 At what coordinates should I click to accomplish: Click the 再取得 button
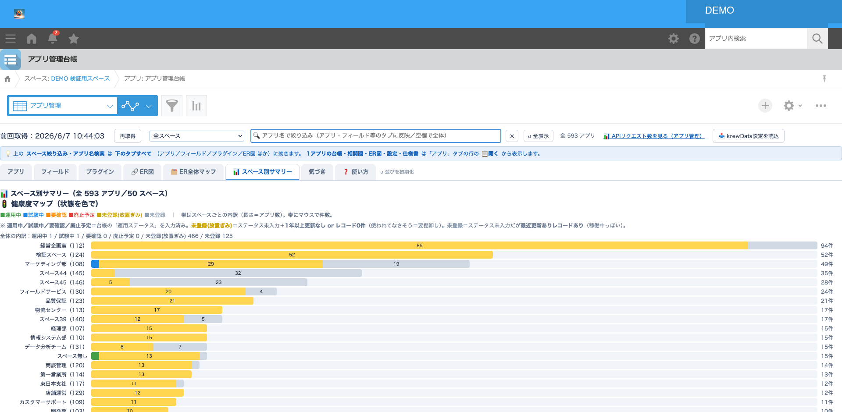pyautogui.click(x=128, y=136)
